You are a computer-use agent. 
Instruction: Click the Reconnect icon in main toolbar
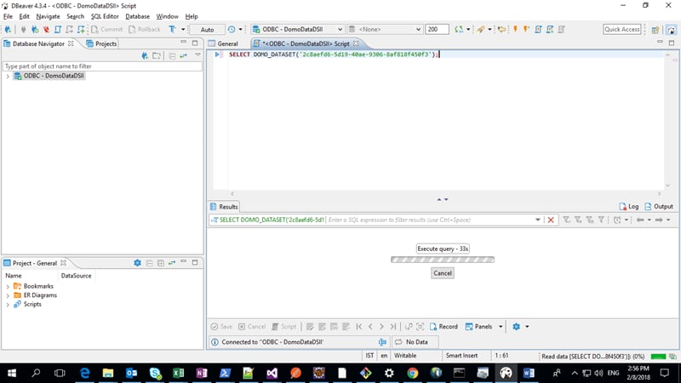tap(35, 30)
